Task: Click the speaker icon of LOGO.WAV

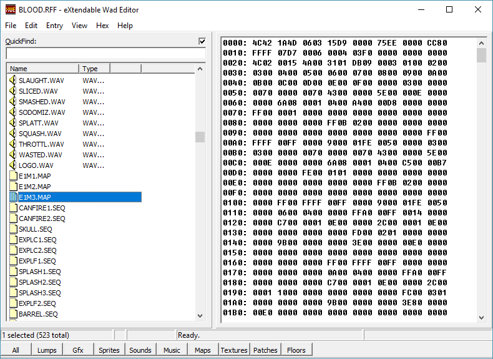Action: click(12, 165)
